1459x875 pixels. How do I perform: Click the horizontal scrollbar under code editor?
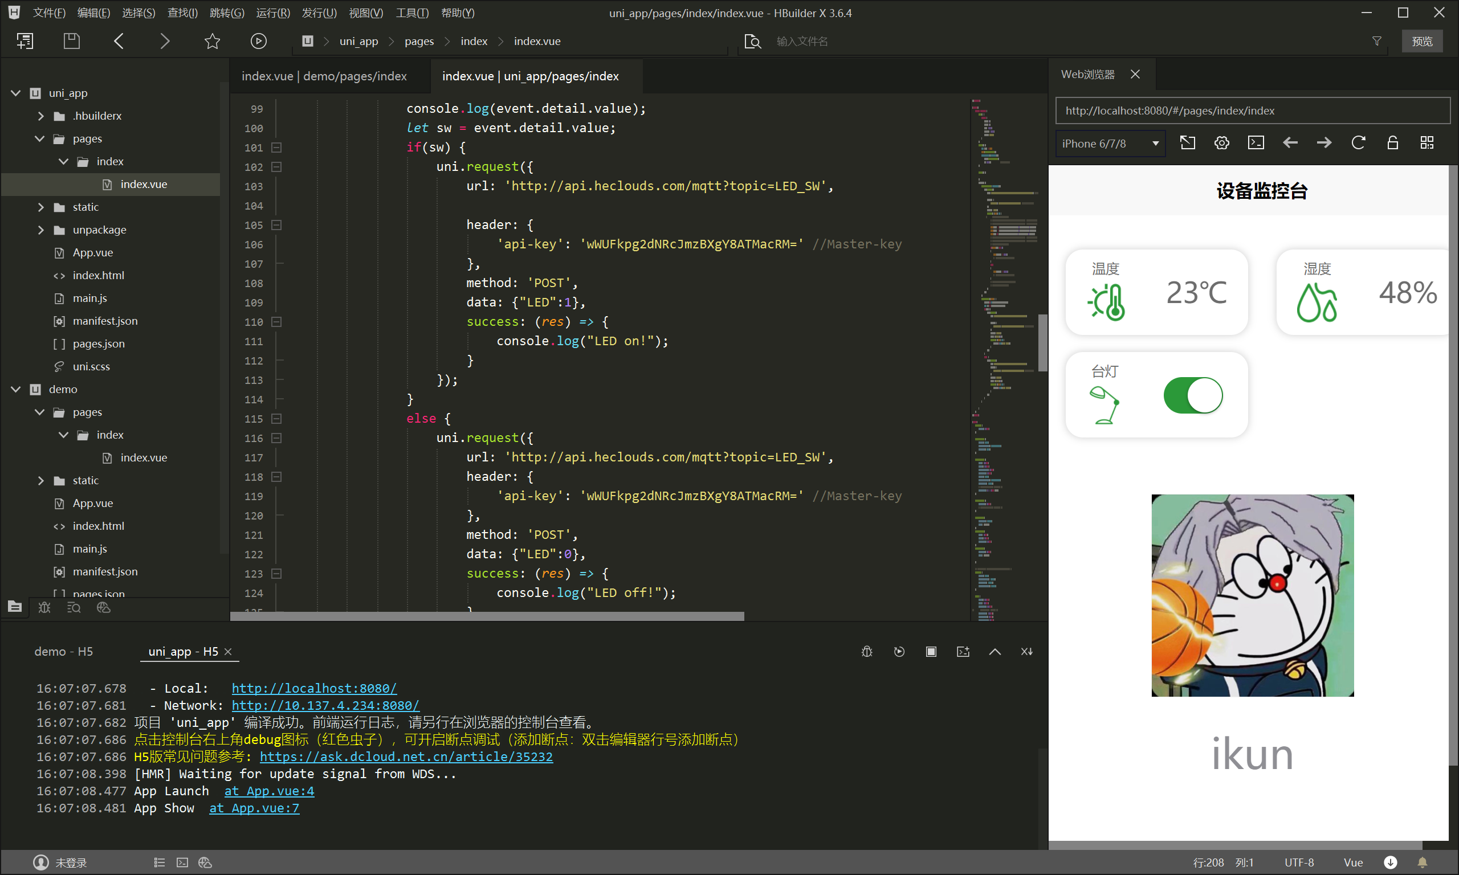[487, 616]
